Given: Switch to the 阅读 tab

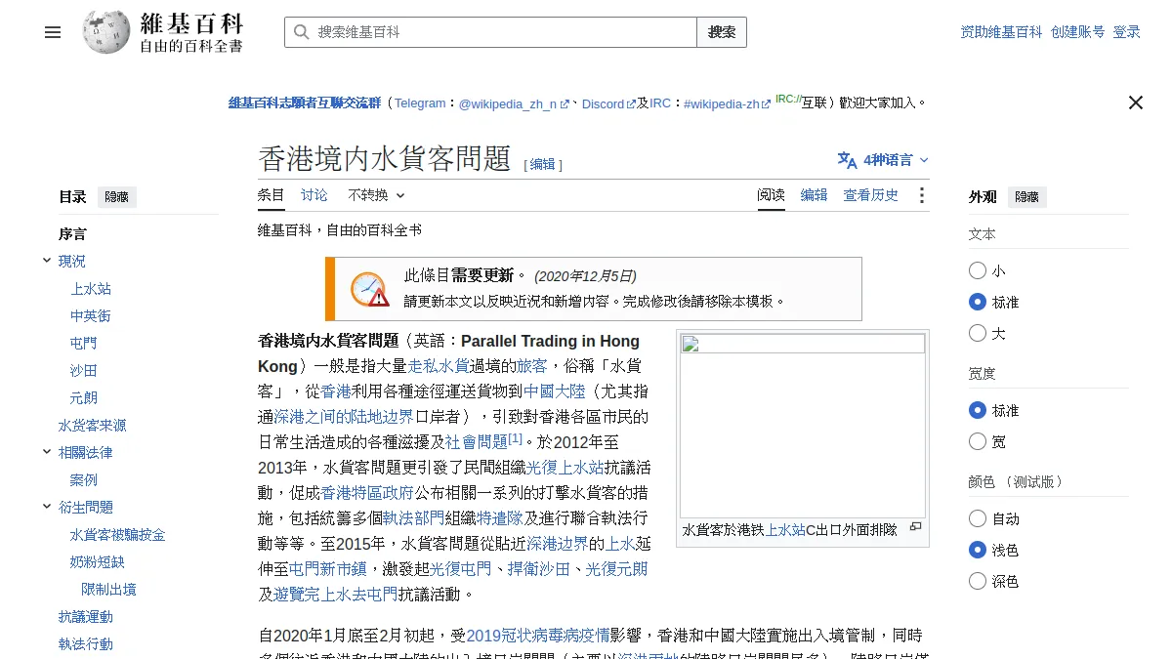Looking at the screenshot, I should [772, 195].
